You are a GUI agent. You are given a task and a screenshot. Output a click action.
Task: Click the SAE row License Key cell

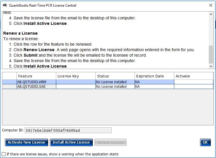pos(76,87)
